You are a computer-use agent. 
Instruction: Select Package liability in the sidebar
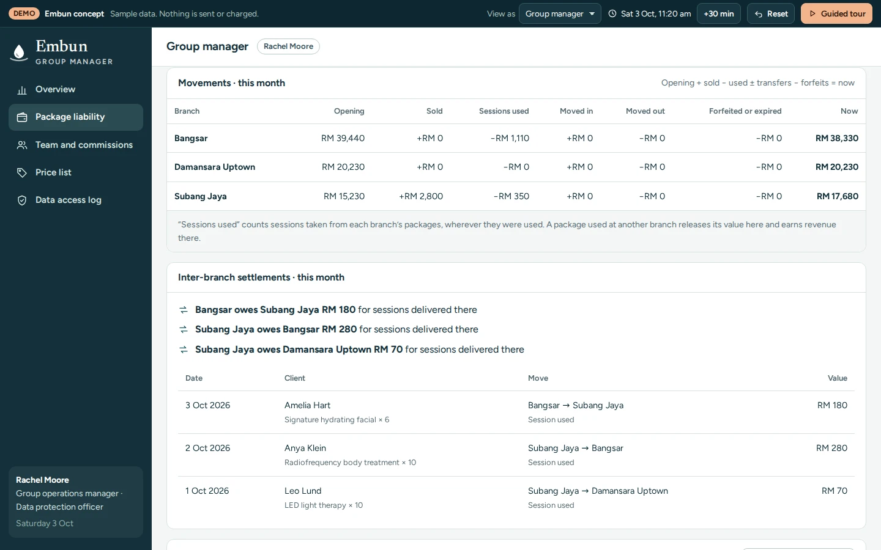(76, 117)
